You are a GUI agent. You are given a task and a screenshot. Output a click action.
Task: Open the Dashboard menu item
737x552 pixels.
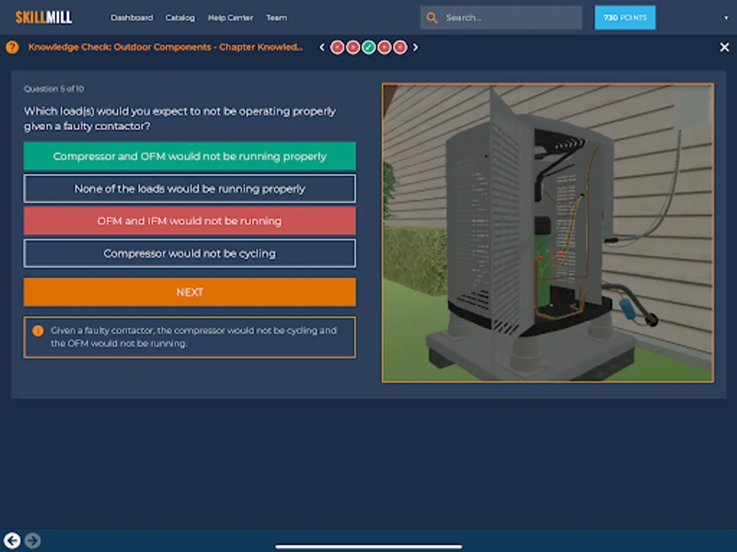tap(131, 18)
